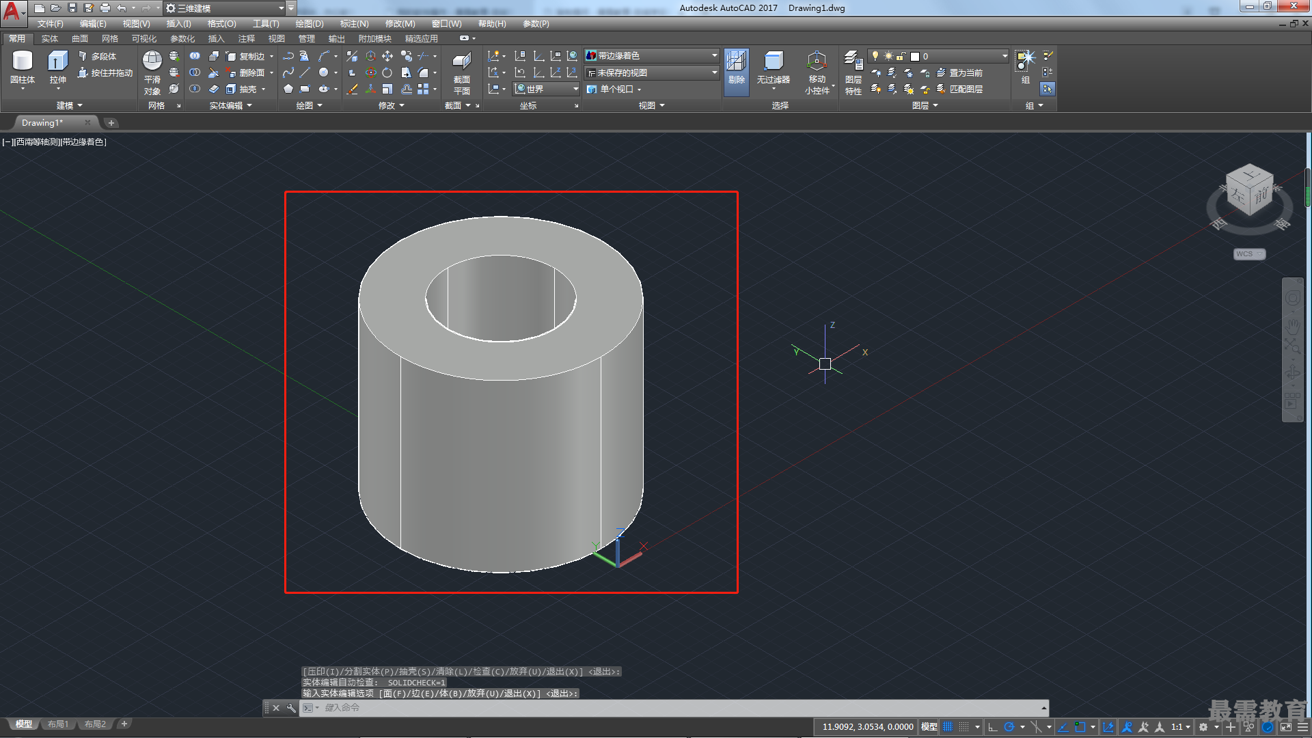Viewport: 1312px width, 738px height.
Task: Click the No Filter (无过滤器) selection tool
Action: pyautogui.click(x=774, y=68)
